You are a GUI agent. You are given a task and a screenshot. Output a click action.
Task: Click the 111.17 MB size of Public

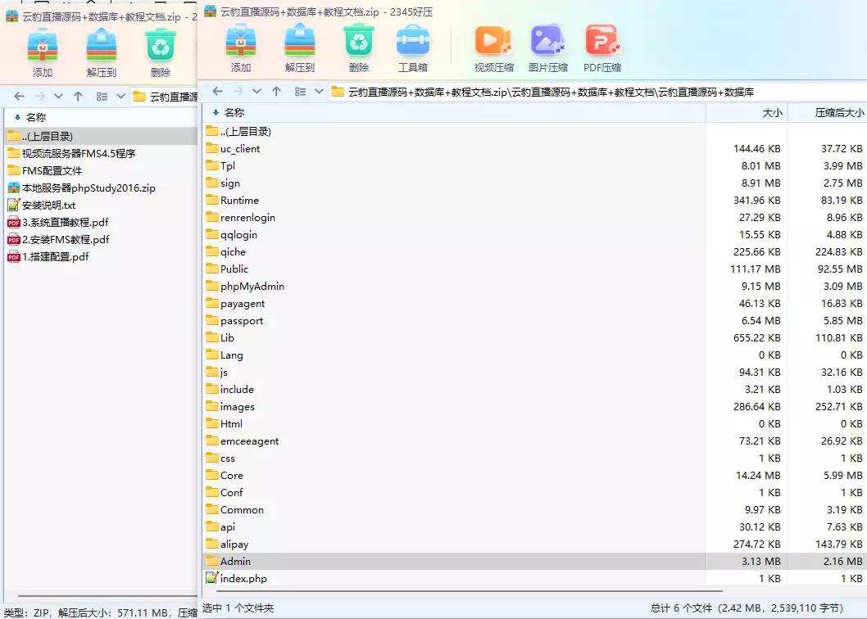(x=756, y=269)
